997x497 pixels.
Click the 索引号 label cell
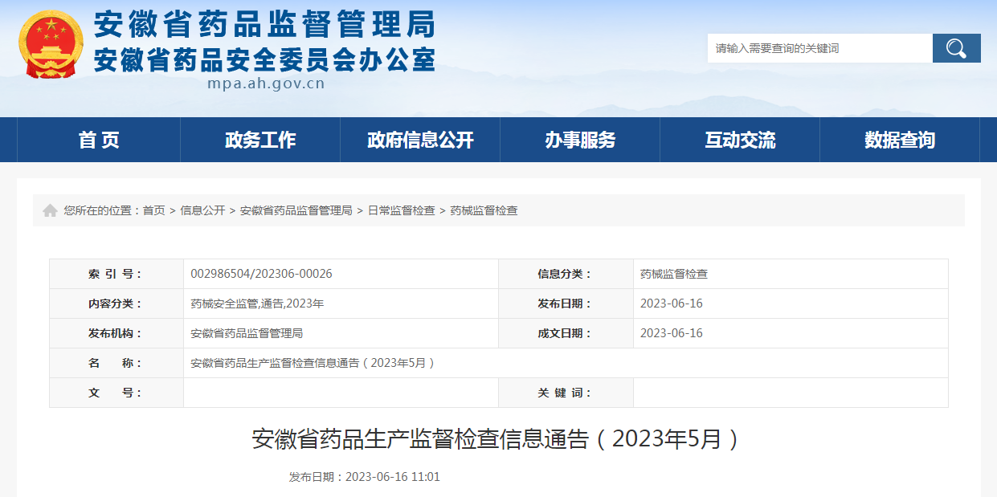tap(116, 274)
